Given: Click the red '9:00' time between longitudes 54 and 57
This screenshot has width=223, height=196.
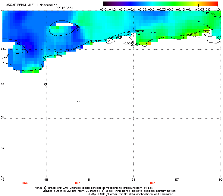Looking at the screenshot, I should 153,183.
